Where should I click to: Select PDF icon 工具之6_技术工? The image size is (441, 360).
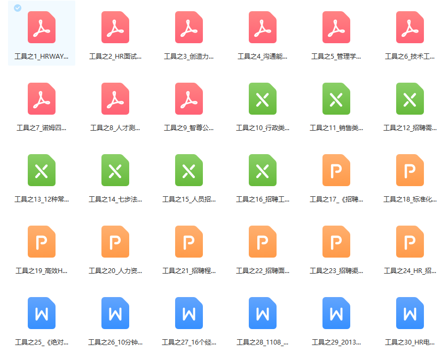click(x=410, y=27)
